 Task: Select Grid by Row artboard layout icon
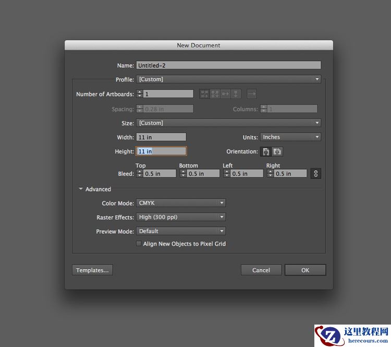(x=204, y=94)
